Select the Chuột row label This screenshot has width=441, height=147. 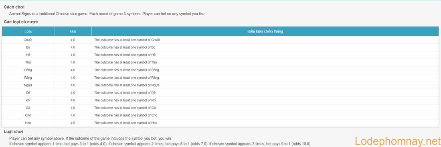pos(28,40)
